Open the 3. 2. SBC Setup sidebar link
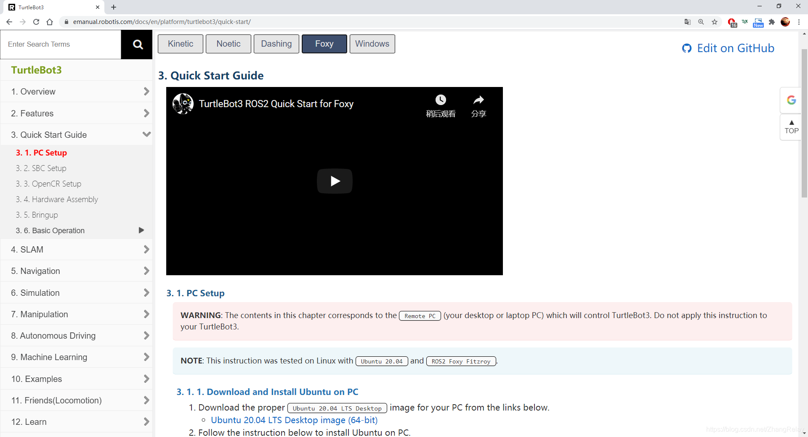 click(x=41, y=168)
